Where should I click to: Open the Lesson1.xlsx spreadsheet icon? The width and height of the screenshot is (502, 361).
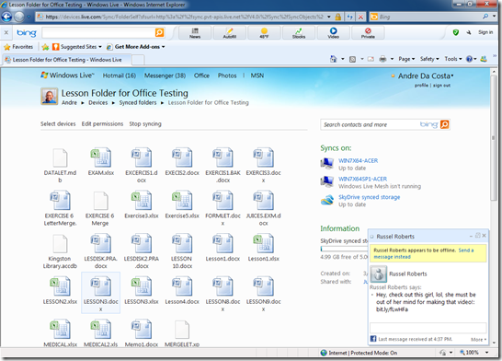263,243
